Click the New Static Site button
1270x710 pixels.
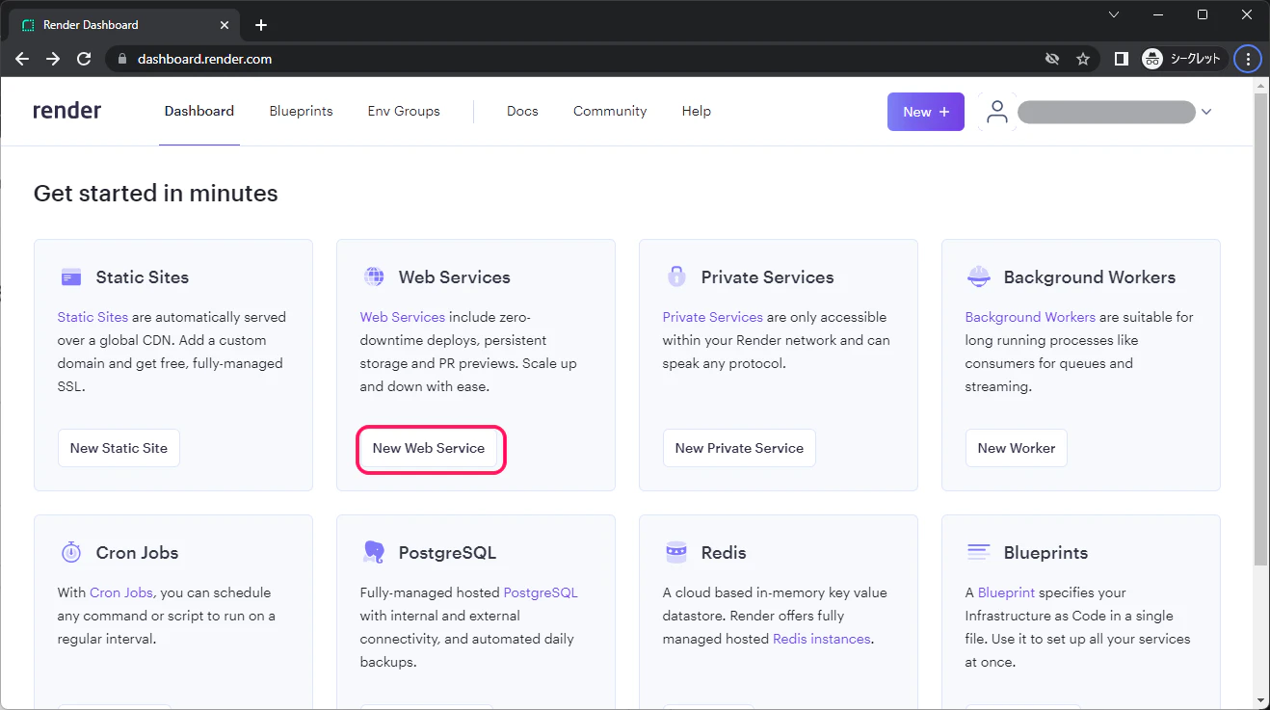point(119,448)
